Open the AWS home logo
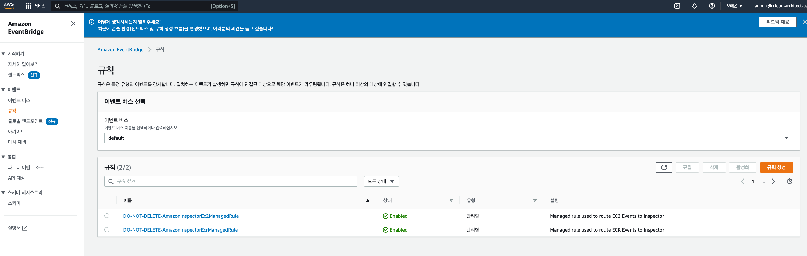 [x=8, y=6]
